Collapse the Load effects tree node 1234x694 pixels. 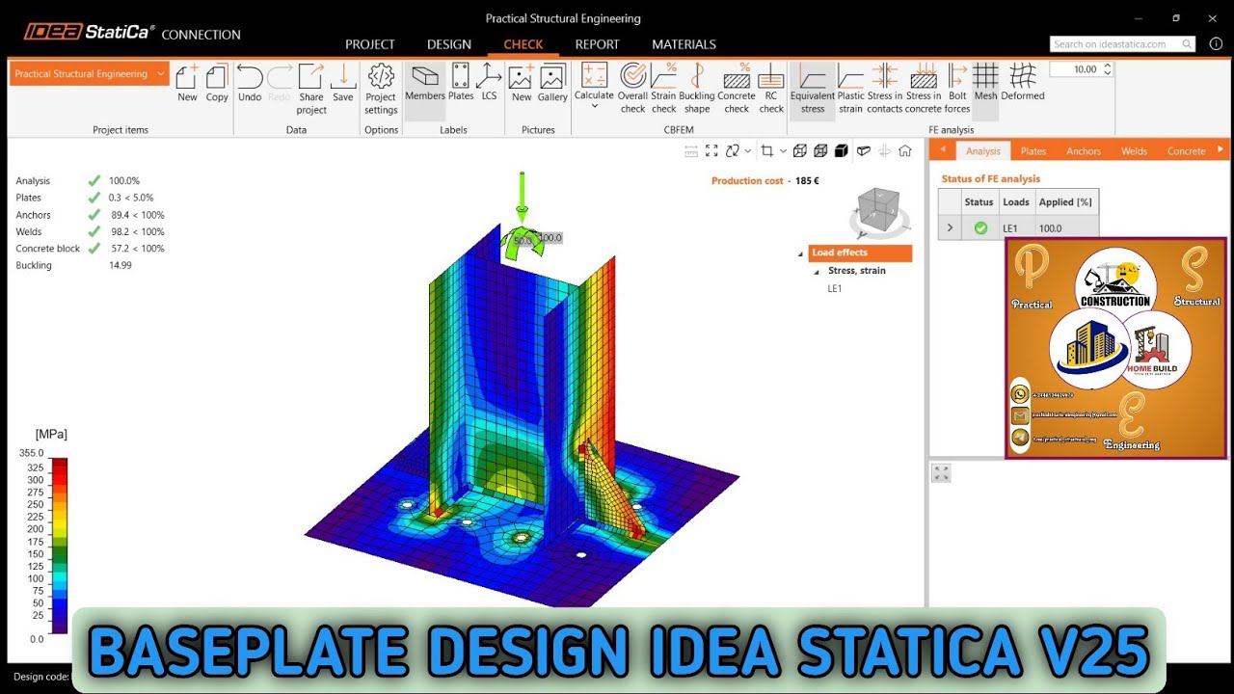tap(800, 254)
